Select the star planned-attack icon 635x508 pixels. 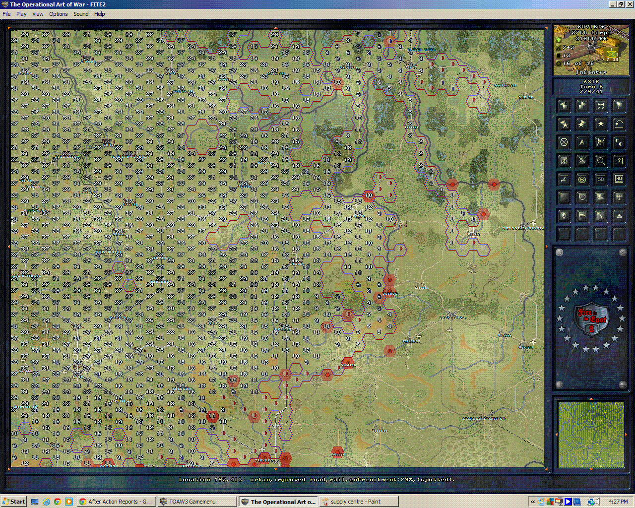click(x=600, y=124)
